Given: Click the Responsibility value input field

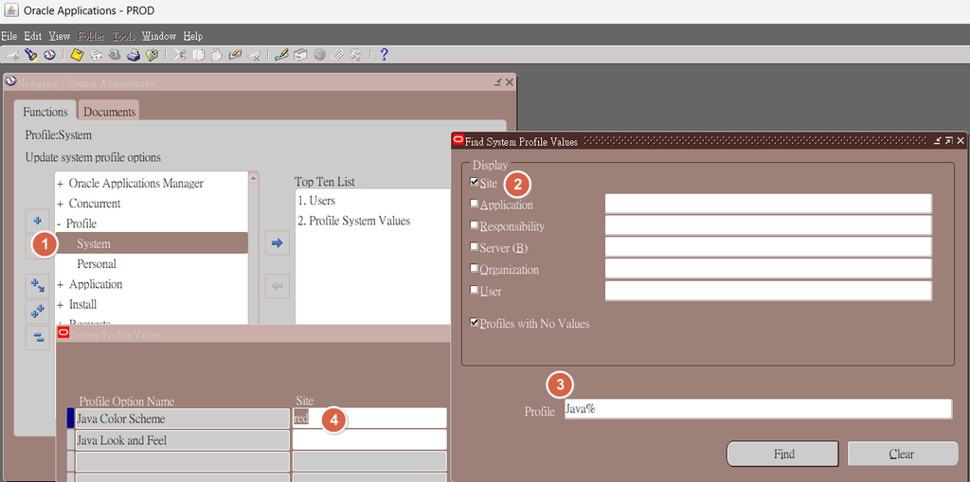Looking at the screenshot, I should click(768, 225).
